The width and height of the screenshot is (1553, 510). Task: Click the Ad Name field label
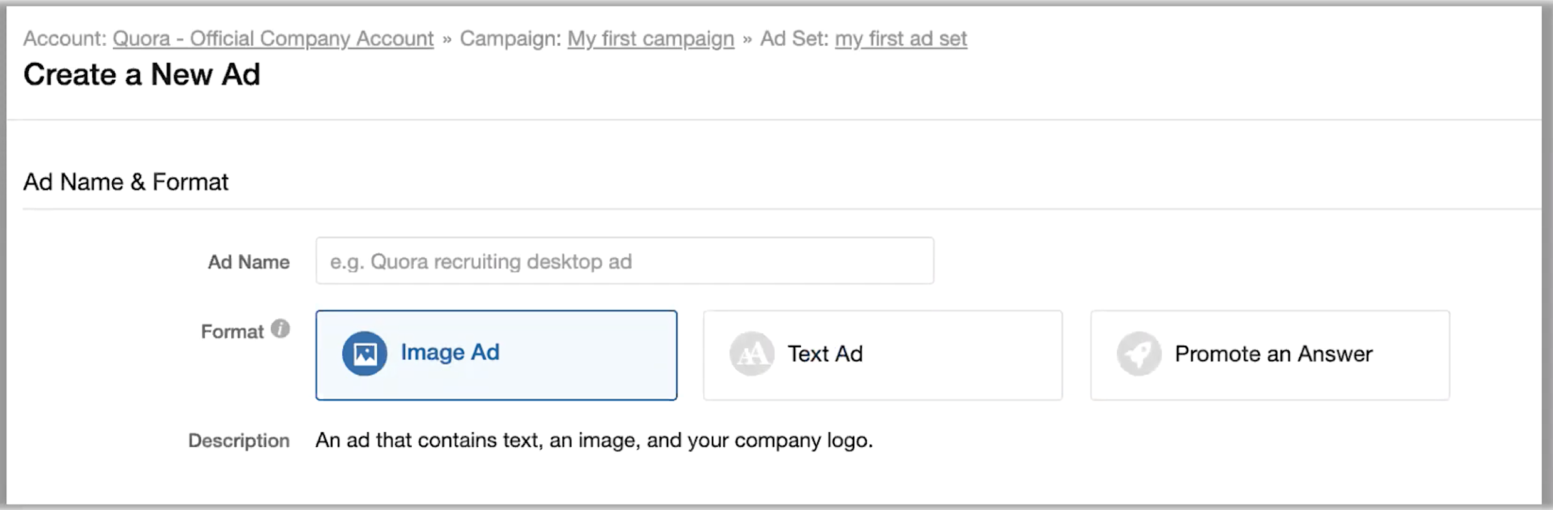249,262
